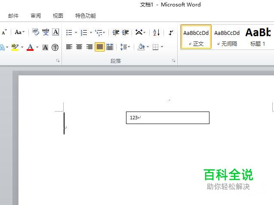
Task: Apply red font color A button
Action: pyautogui.click(x=30, y=47)
